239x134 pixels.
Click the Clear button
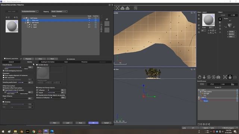point(40,59)
